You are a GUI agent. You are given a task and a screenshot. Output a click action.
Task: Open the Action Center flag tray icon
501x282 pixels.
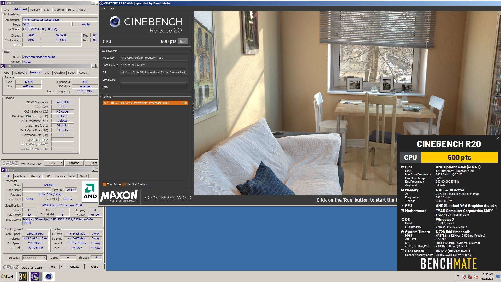(x=464, y=277)
